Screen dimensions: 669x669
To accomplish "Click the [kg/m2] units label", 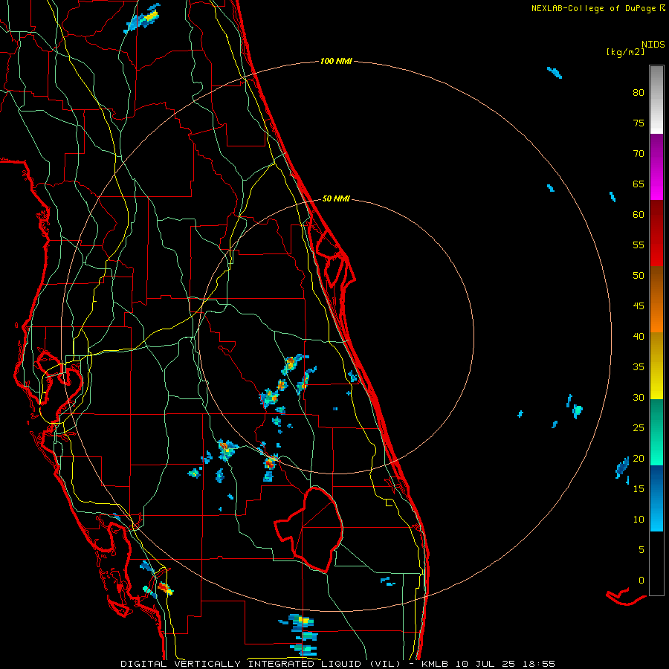I will click(625, 52).
